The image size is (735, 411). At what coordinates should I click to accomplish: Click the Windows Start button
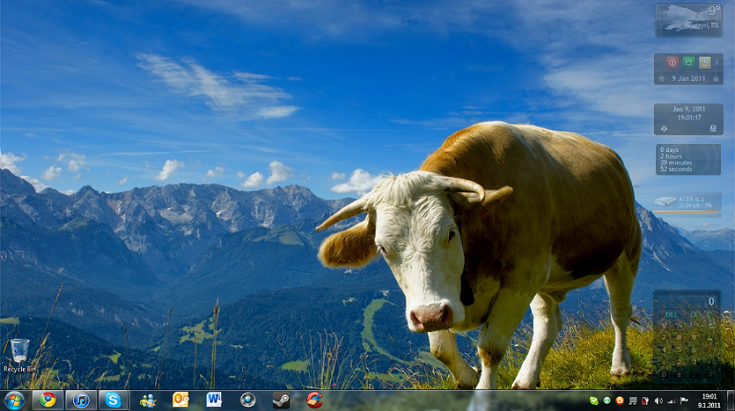(x=14, y=400)
